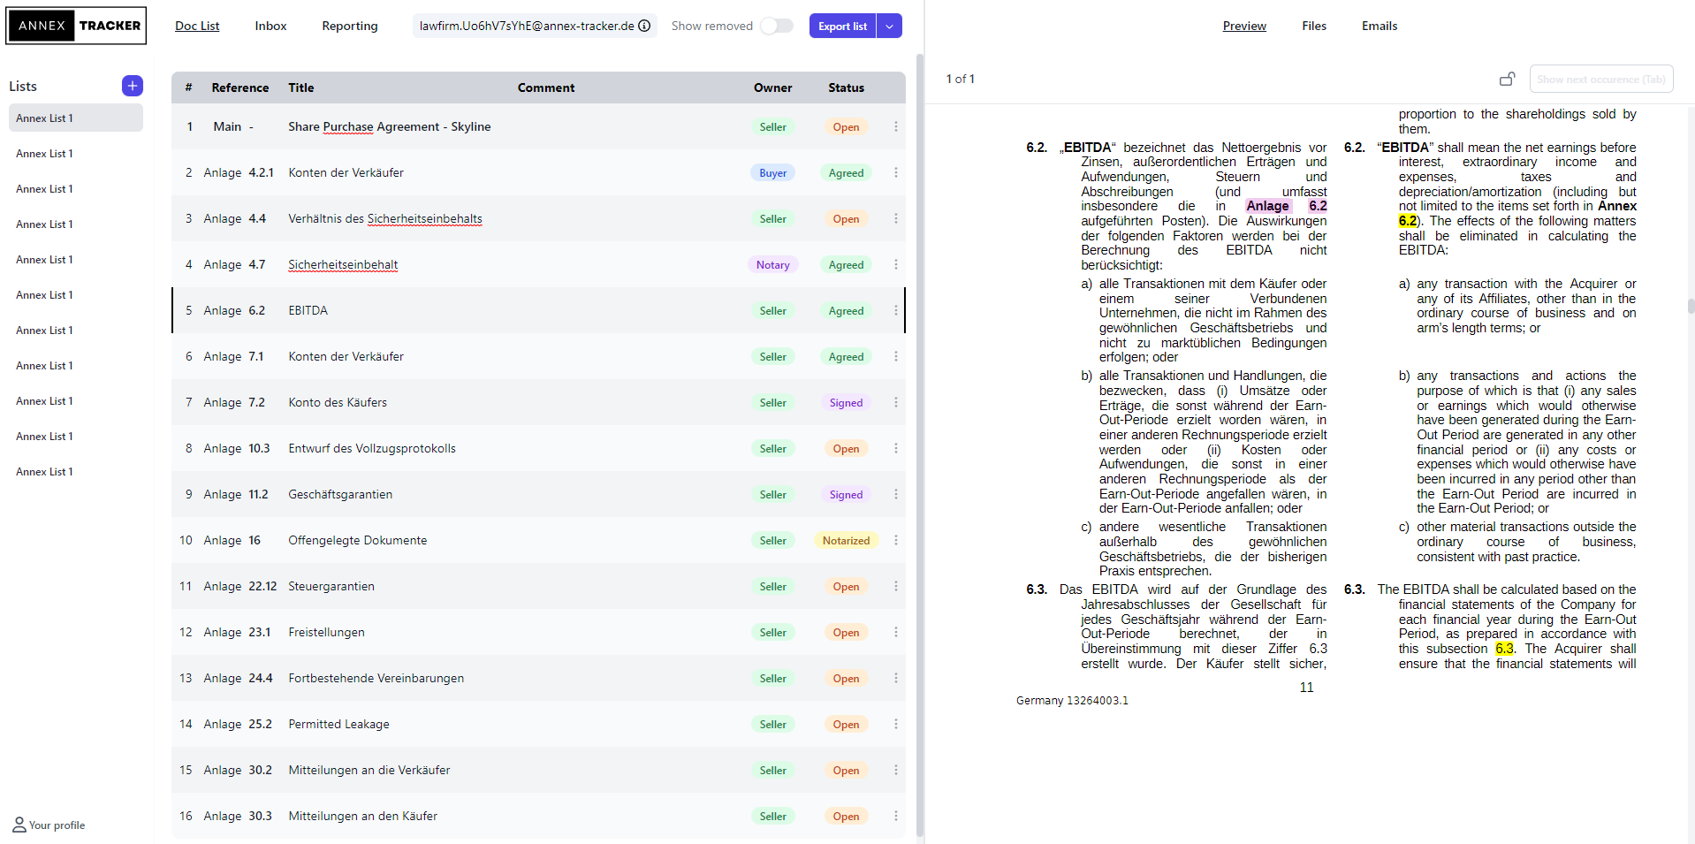Switch to the Emails tab
This screenshot has width=1695, height=844.
tap(1379, 26)
